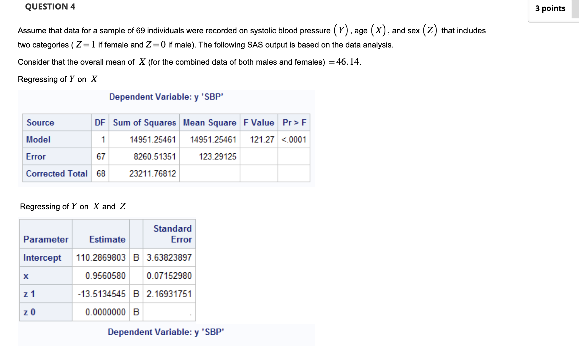This screenshot has width=579, height=346.
Task: Click the z 0 parameter row label
Action: click(x=29, y=312)
